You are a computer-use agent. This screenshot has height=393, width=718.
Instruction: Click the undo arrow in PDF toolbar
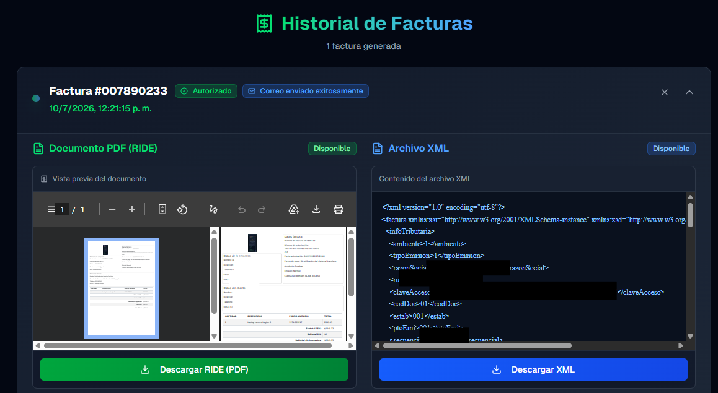click(242, 209)
